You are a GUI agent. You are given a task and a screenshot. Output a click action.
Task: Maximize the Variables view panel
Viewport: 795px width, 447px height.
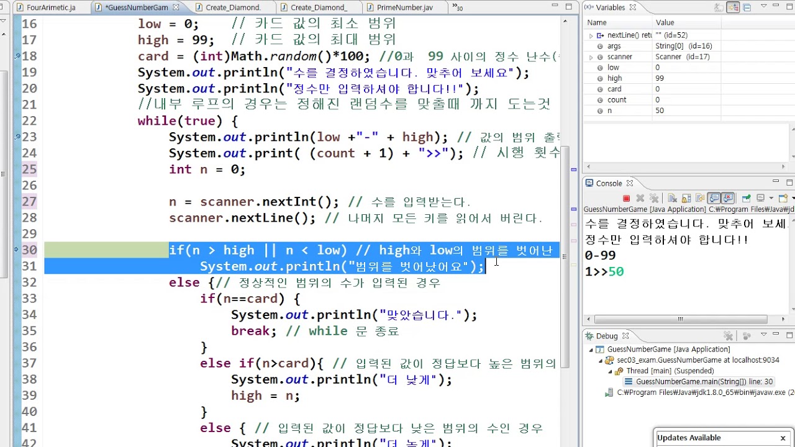coord(789,7)
